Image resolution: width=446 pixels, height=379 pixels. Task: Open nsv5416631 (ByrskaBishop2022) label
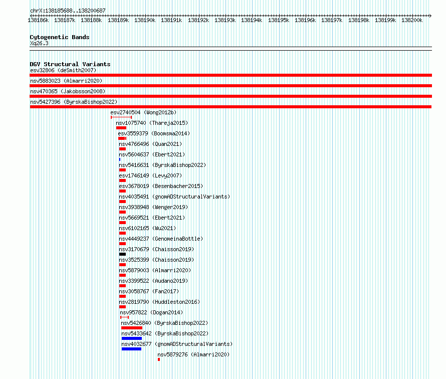click(x=162, y=165)
